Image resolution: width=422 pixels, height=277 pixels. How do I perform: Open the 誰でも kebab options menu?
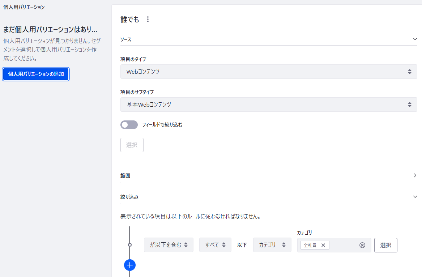click(x=148, y=20)
